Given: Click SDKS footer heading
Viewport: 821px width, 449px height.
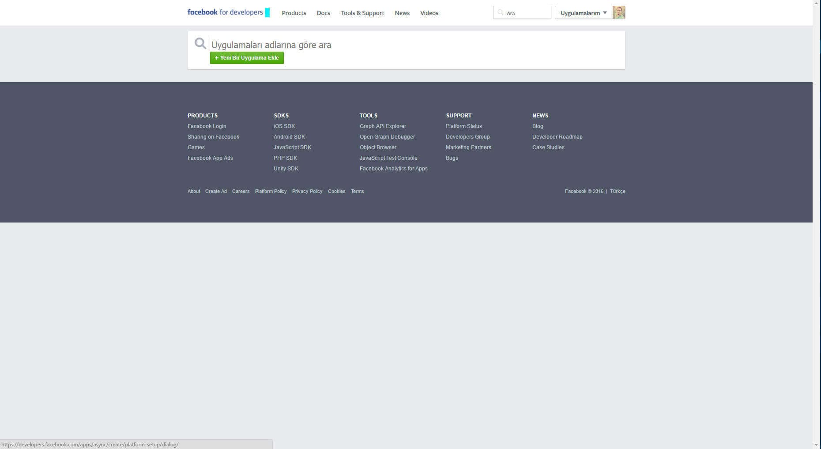Looking at the screenshot, I should [x=281, y=116].
